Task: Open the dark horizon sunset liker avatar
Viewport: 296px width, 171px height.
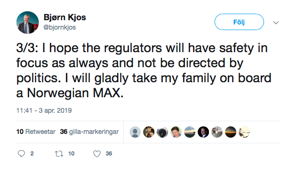Action: (231, 132)
